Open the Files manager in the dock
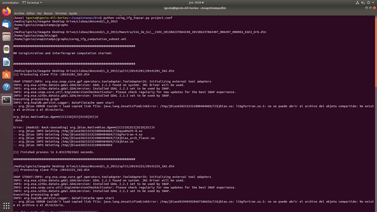The height and width of the screenshot is (212, 377). 7,37
